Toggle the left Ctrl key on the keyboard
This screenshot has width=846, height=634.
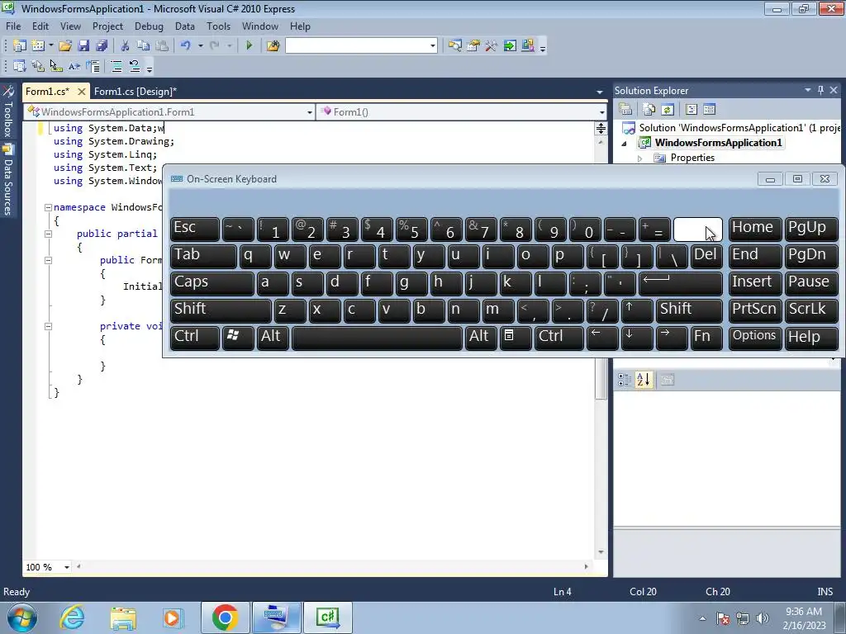click(194, 337)
